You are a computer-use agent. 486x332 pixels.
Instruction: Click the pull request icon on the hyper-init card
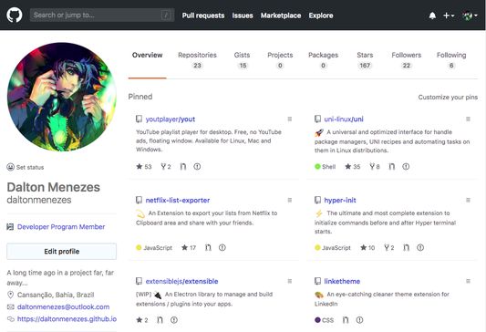pos(406,247)
